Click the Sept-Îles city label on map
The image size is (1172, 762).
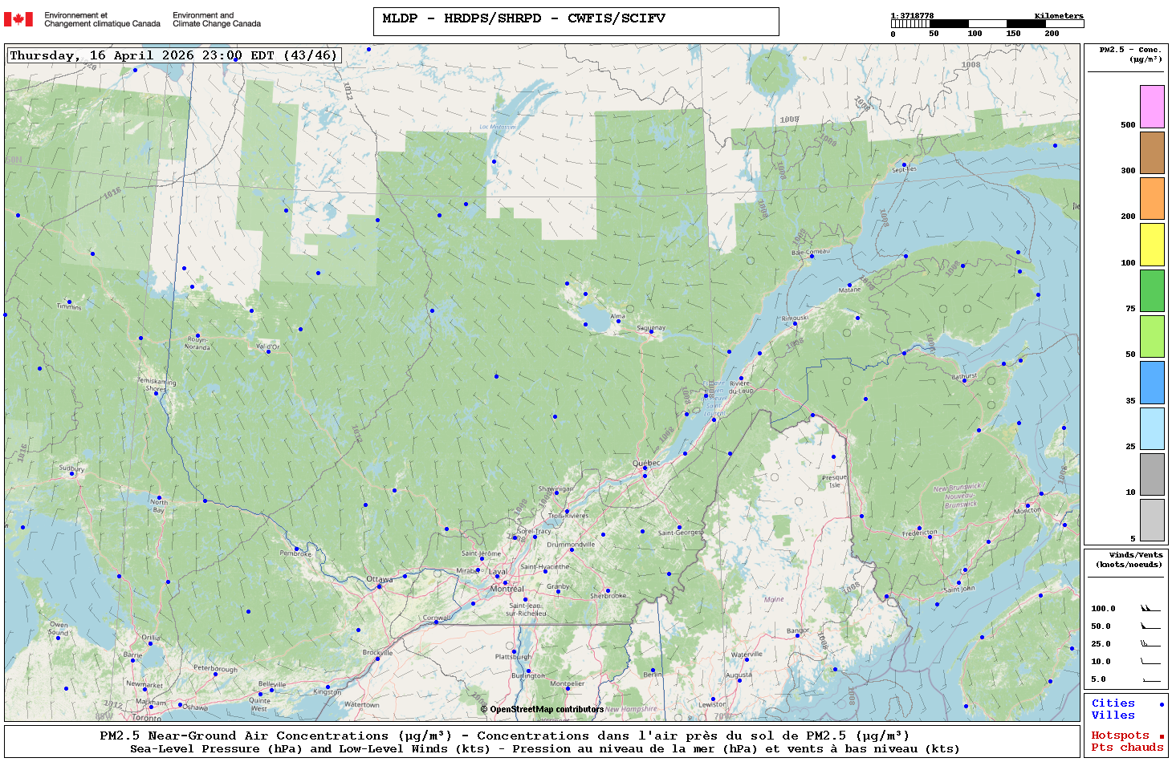click(x=904, y=170)
